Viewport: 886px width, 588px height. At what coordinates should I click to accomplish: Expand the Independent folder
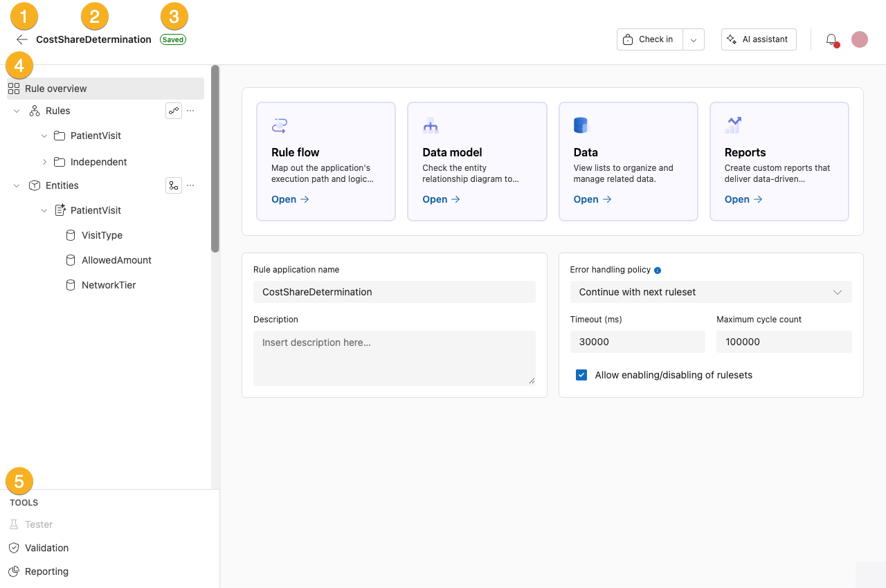coord(44,162)
